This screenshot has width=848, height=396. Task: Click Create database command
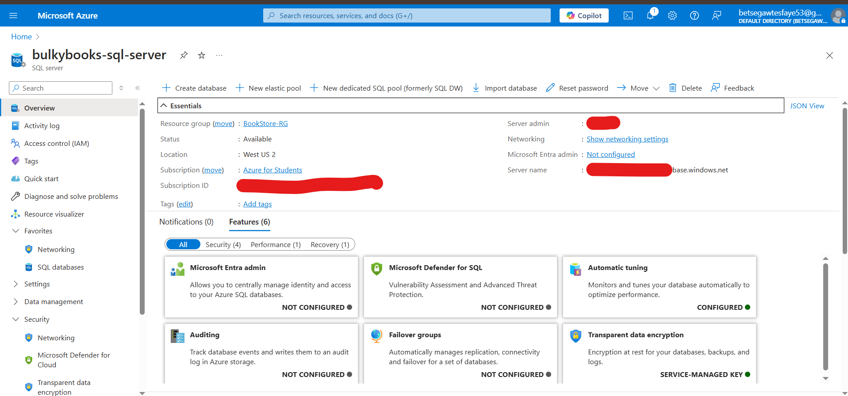194,88
